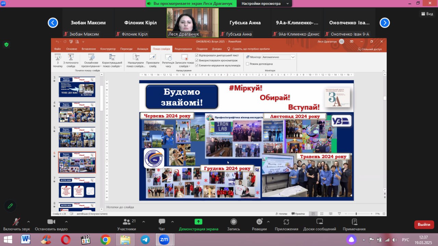Click Репетиція часу icon

click(168, 57)
